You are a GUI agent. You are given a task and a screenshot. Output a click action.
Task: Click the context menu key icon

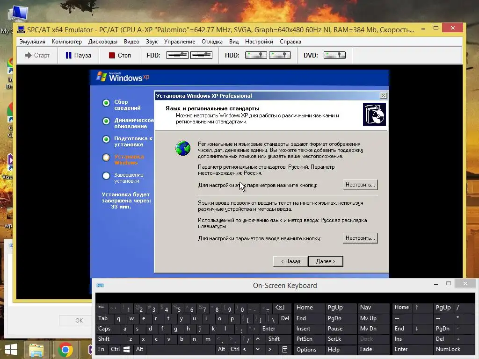click(285, 350)
